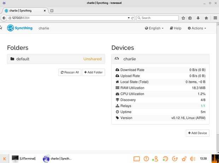Click the RAM Utilization grid icon
The height and width of the screenshot is (163, 219).
[117, 88]
